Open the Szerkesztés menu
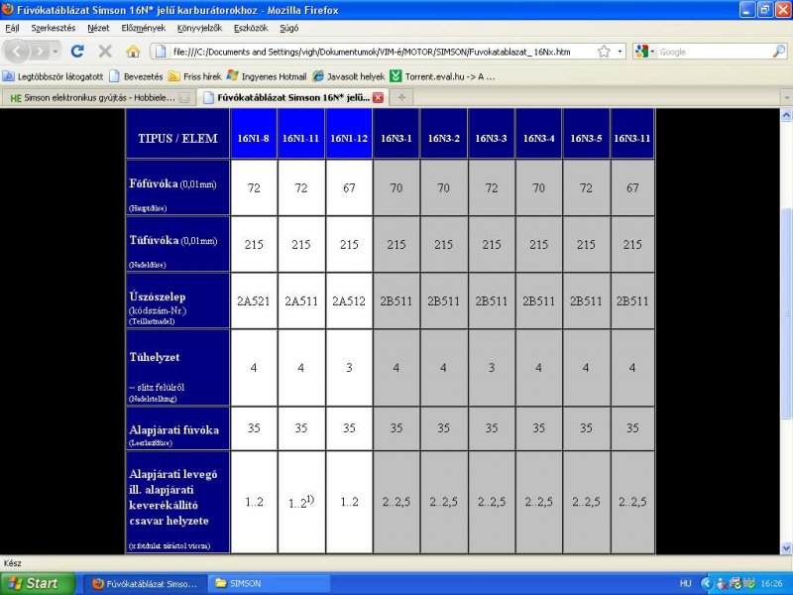 54,28
